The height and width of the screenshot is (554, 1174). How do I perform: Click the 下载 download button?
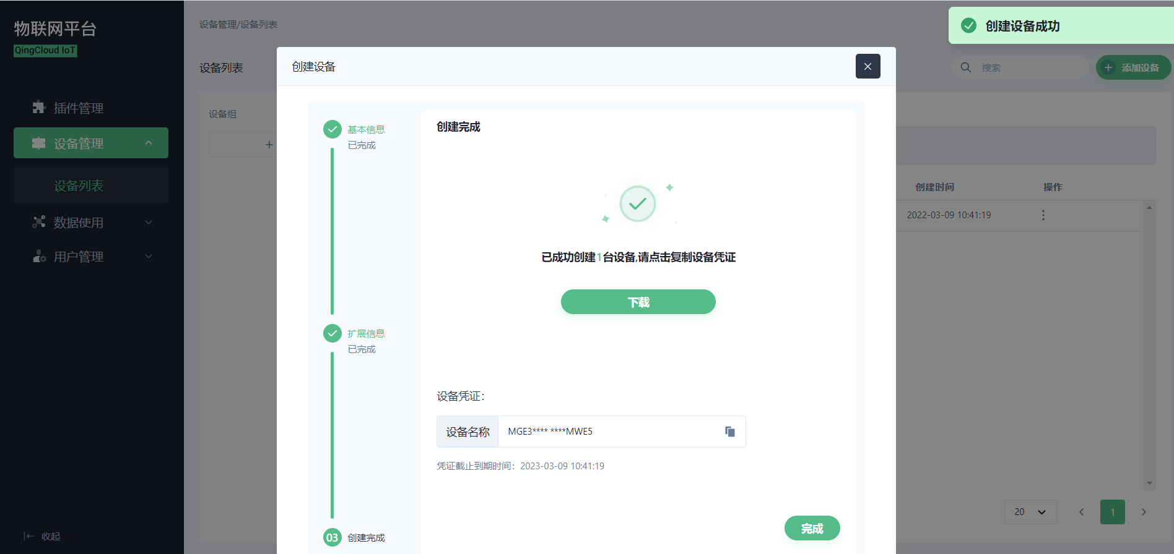pos(638,302)
